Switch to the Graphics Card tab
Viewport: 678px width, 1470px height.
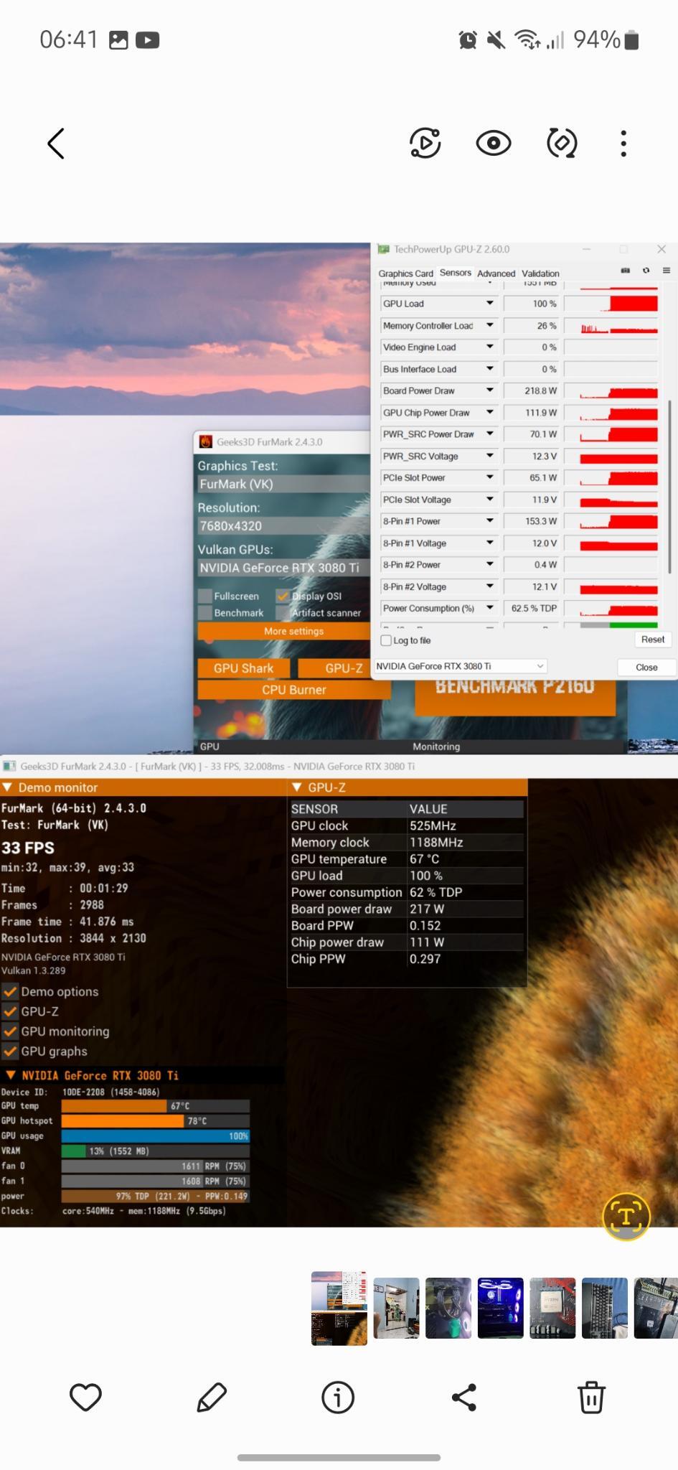tap(405, 273)
